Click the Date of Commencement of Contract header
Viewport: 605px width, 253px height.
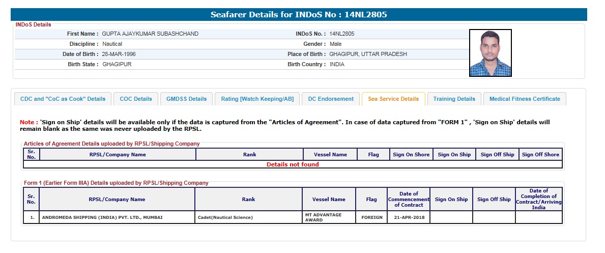point(409,199)
